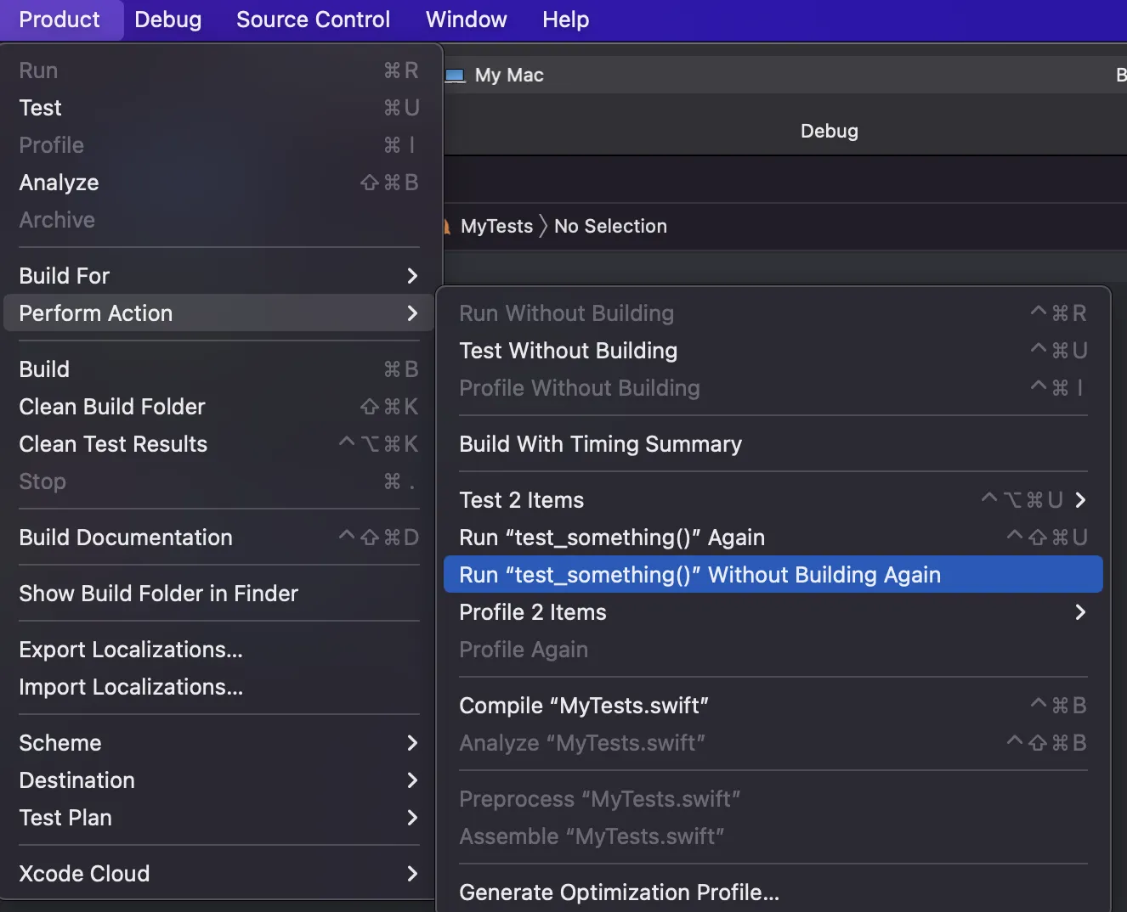Click the My Mac destination icon
Screen dimensions: 1127x912
pos(456,76)
